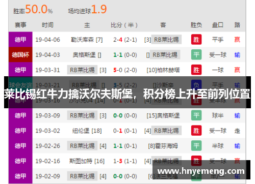Click the date 19-04-06
The image size is (255, 184).
click(47, 40)
